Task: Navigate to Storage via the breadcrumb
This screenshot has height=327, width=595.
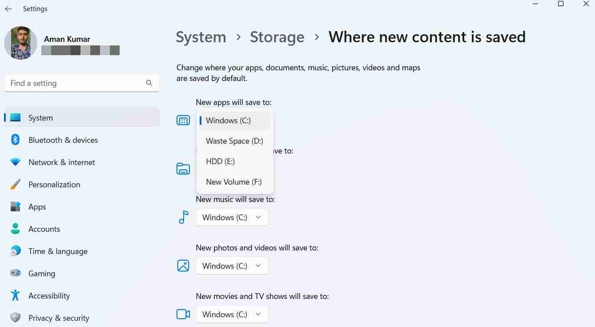Action: point(277,37)
